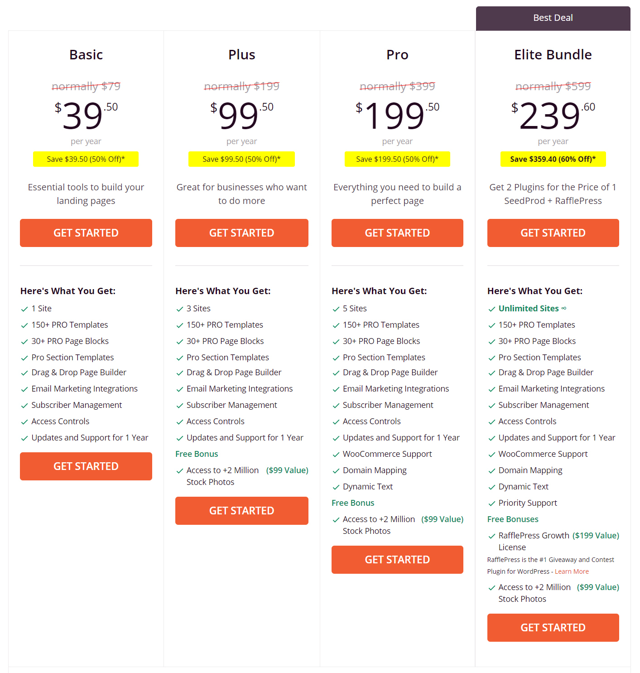Click the checkmark beside RafflePress Growth License
The image size is (640, 673).
pyautogui.click(x=491, y=536)
